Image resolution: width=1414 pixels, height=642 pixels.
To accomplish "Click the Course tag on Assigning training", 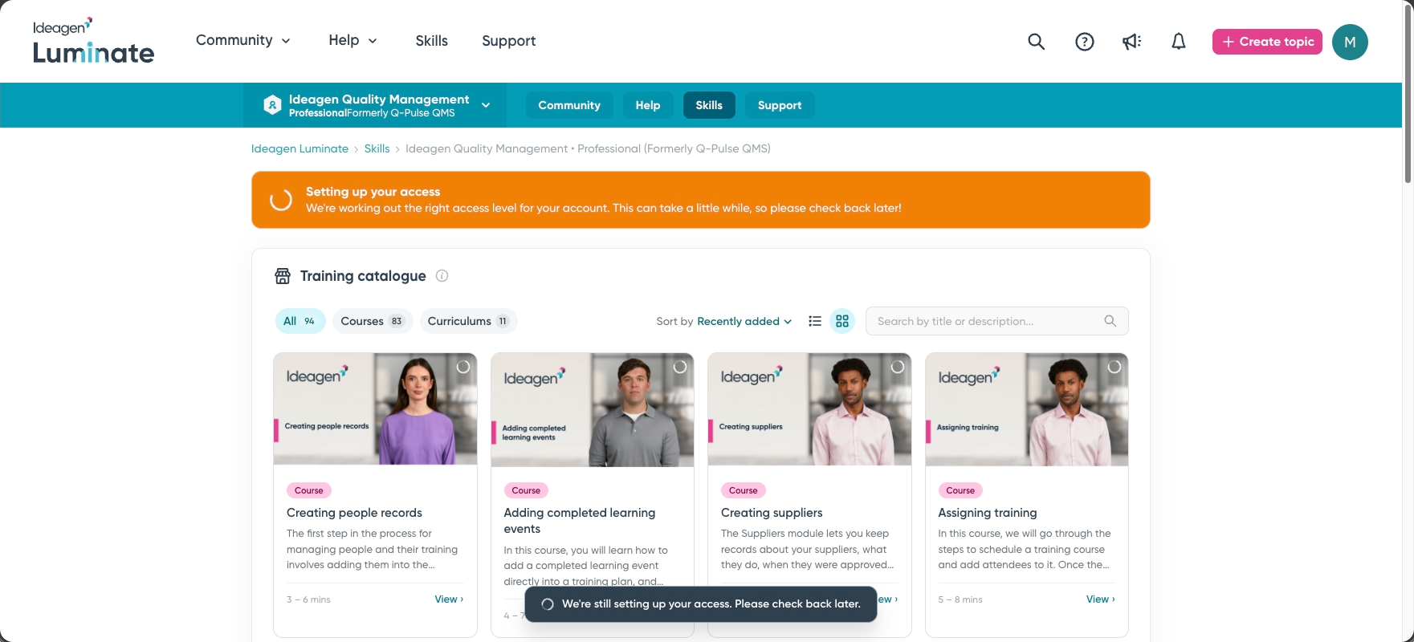I will pyautogui.click(x=960, y=490).
